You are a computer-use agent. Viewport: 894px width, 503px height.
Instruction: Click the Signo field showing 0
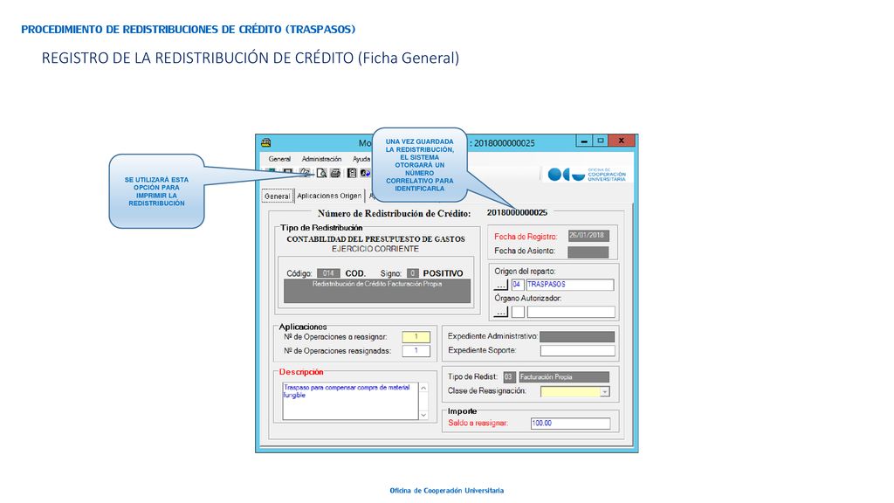(x=413, y=273)
